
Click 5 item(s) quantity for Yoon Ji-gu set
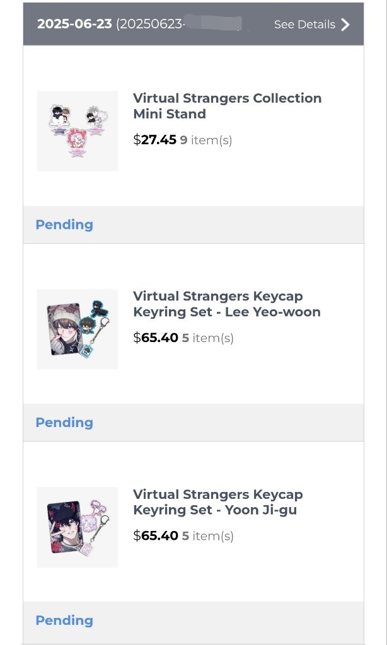(x=208, y=536)
